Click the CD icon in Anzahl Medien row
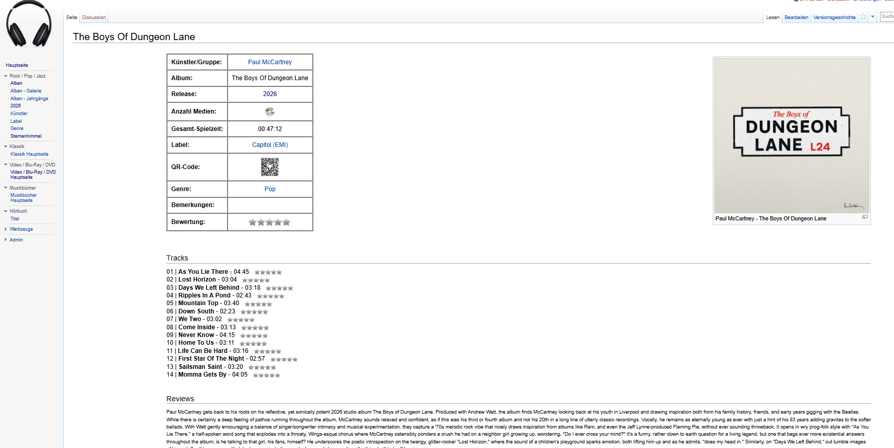The height and width of the screenshot is (448, 894). [x=270, y=111]
